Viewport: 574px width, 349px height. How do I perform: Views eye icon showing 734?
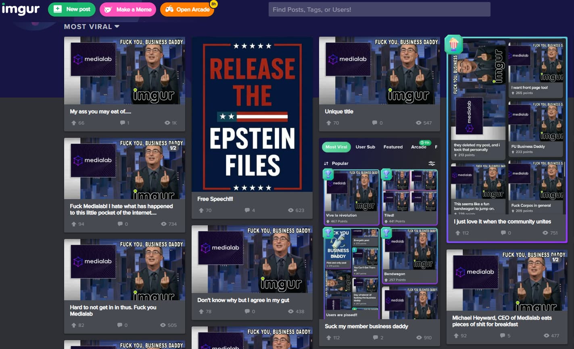point(164,224)
